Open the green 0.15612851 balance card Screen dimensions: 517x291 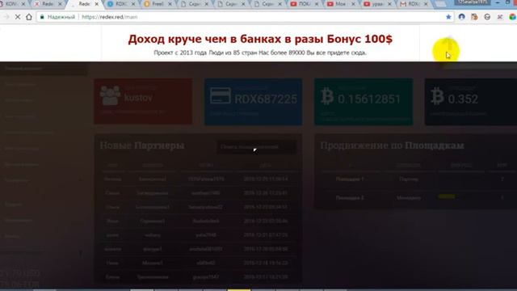(x=364, y=101)
